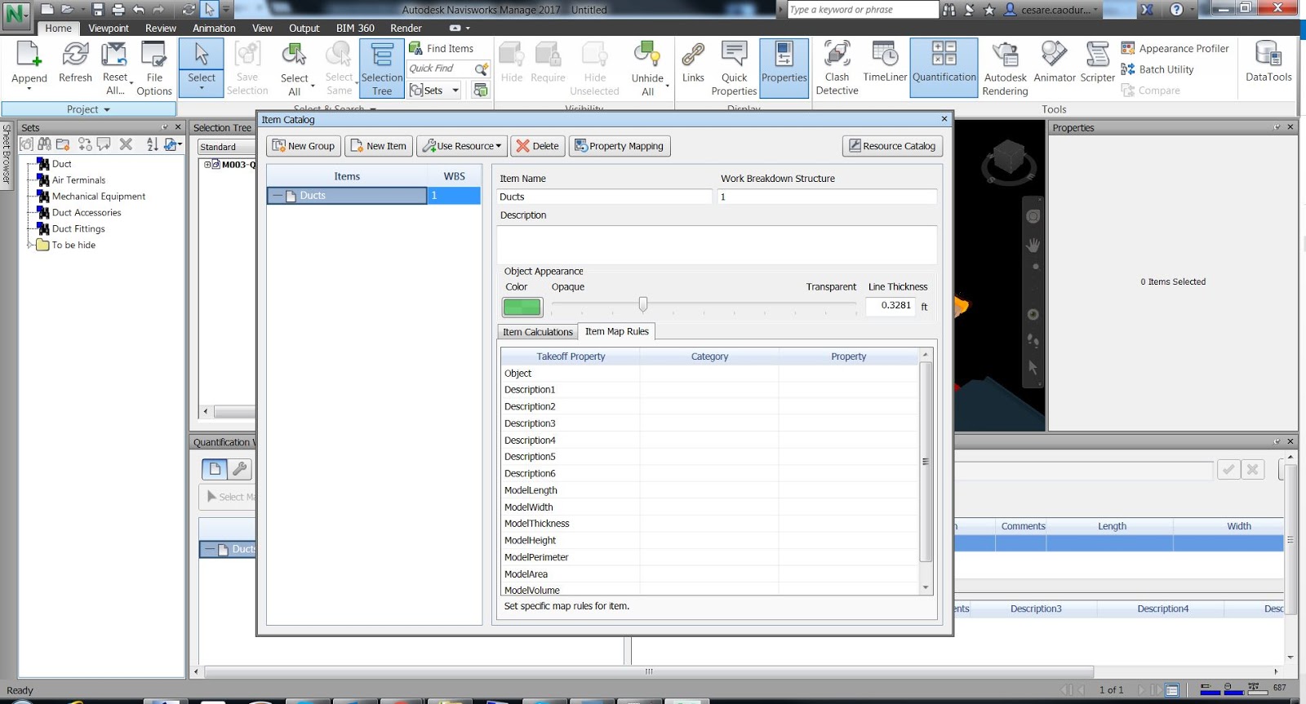
Task: Open Resource Catalog
Action: (x=893, y=146)
